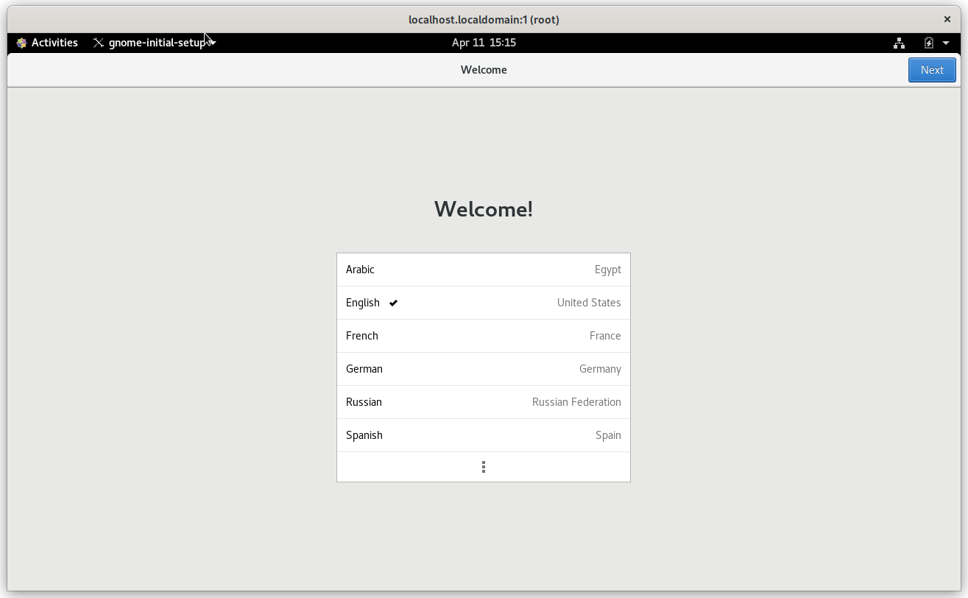Choose Arabic as the system language
Viewport: 968px width, 598px height.
tap(484, 270)
